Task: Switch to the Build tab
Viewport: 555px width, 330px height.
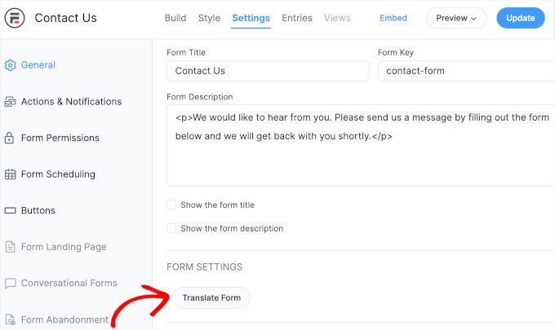Action: (175, 18)
